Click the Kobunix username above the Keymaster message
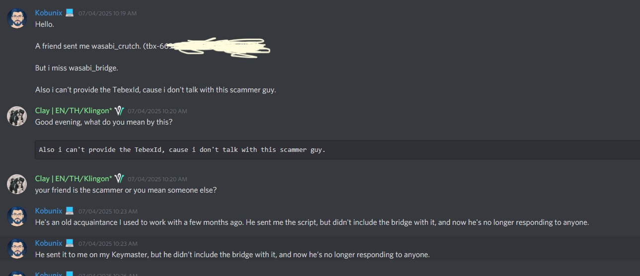The image size is (640, 276). pos(49,243)
